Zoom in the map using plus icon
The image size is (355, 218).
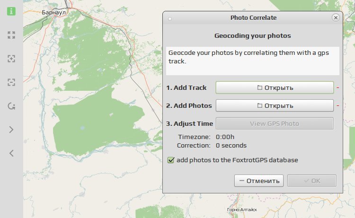point(11,59)
